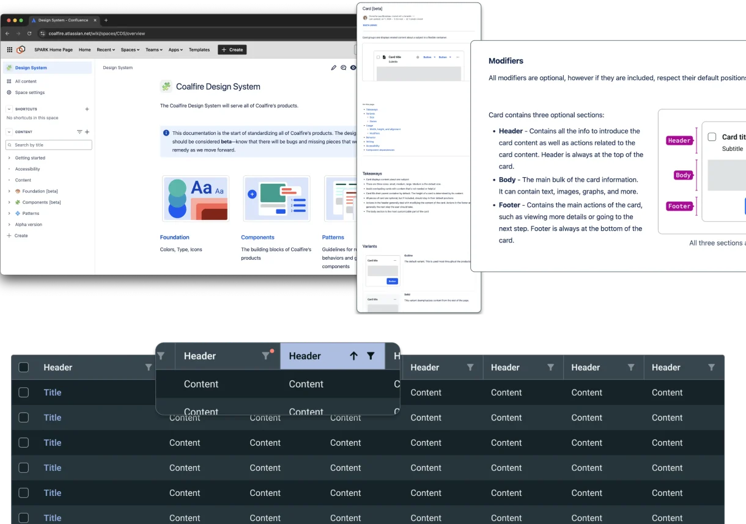Add a shortcut with the Shortcuts plus icon
This screenshot has width=746, height=524.
(87, 109)
